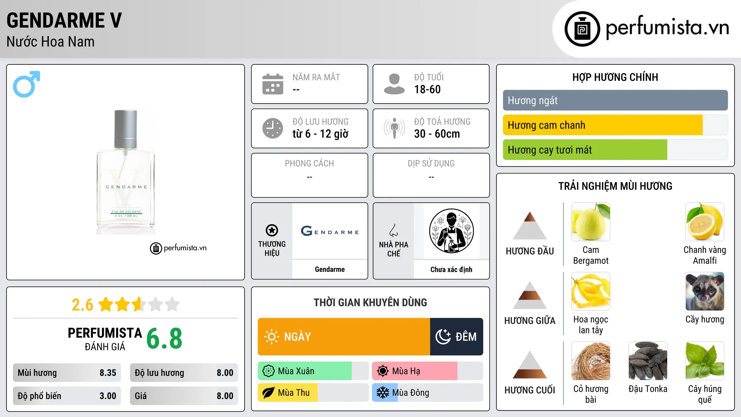Click the Mùa Đông season bar

tap(427, 393)
